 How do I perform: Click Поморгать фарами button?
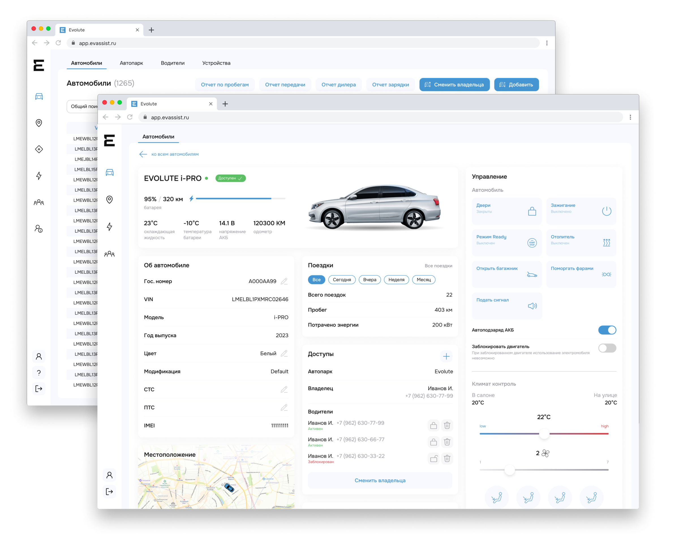click(x=581, y=274)
